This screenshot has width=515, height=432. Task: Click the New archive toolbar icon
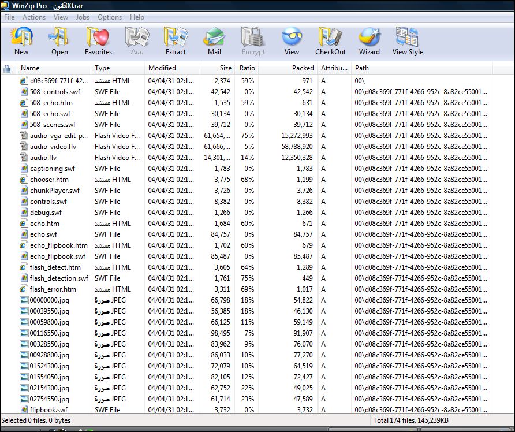point(21,36)
